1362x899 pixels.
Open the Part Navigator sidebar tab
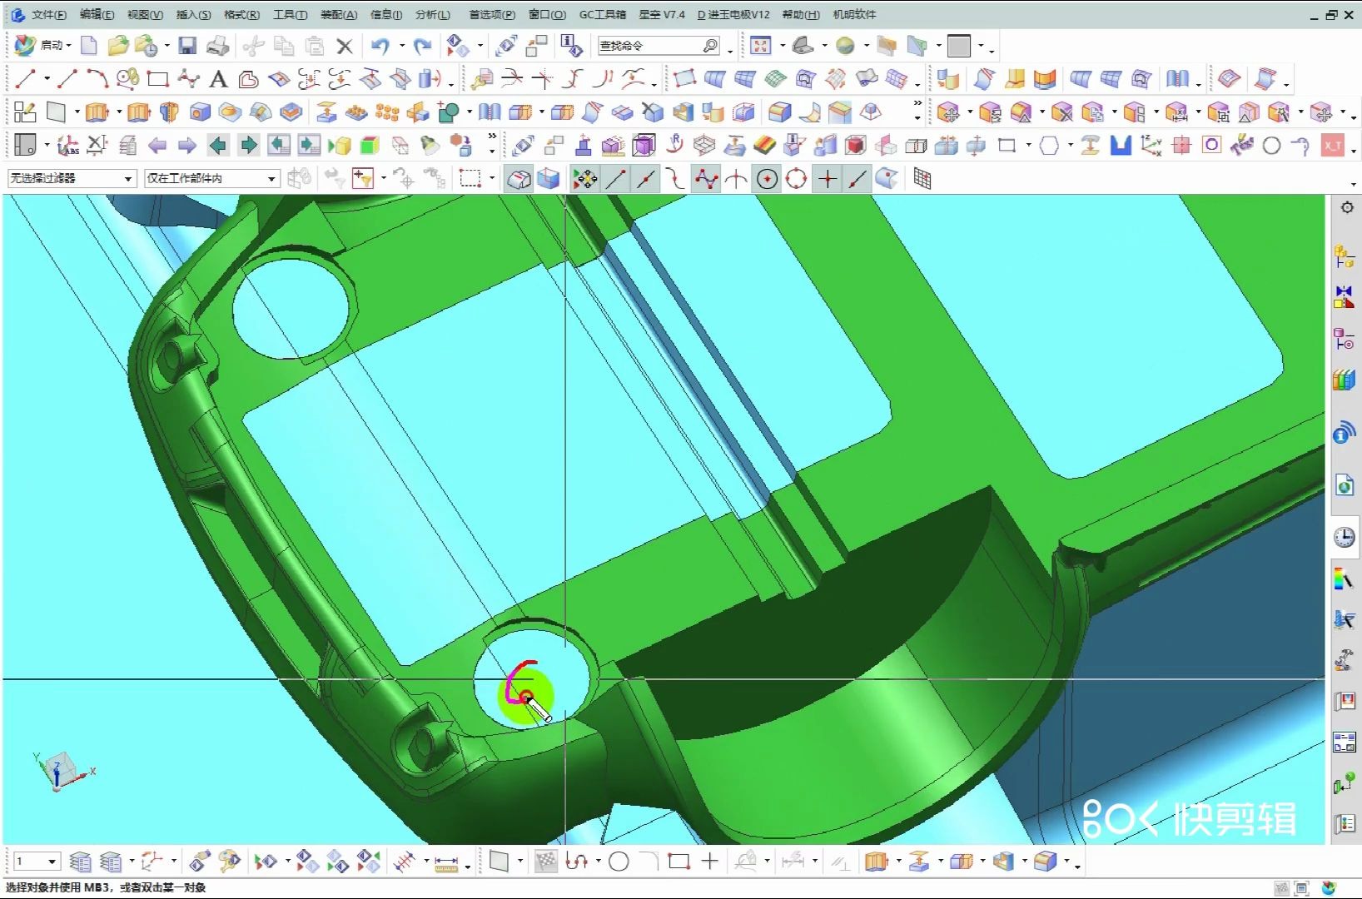point(1345,339)
